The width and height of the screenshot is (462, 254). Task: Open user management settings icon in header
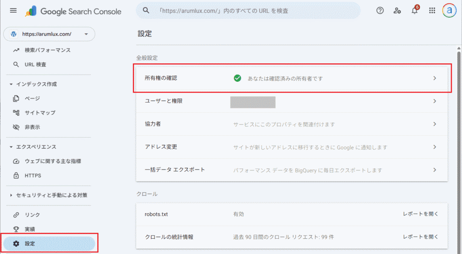[397, 11]
